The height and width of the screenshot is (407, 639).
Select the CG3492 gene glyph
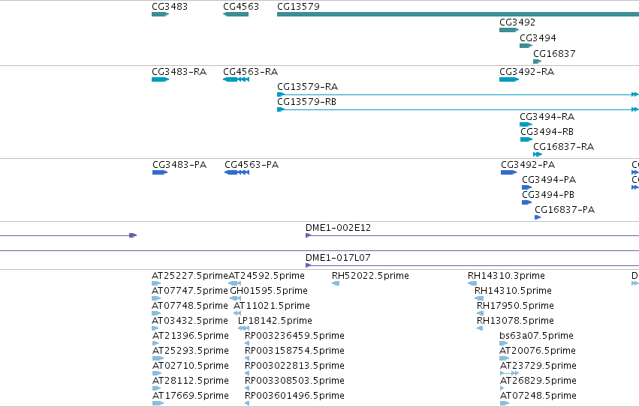(509, 30)
